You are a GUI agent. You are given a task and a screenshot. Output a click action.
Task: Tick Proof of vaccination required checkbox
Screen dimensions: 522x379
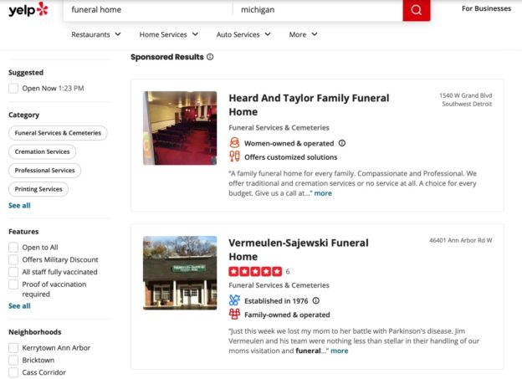coord(13,284)
